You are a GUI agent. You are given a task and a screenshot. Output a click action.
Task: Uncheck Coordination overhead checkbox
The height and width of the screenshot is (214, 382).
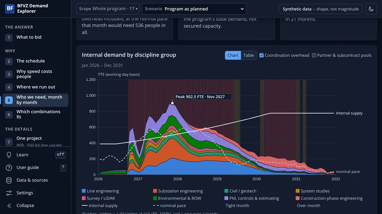(261, 55)
